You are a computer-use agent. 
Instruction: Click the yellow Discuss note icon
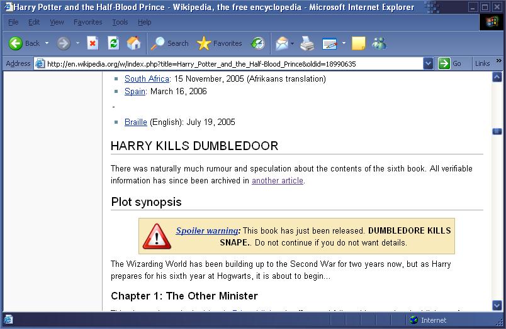pyautogui.click(x=358, y=43)
